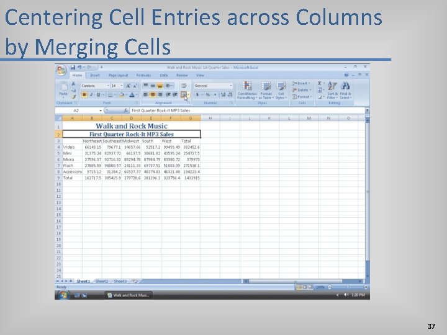Click cell A1 titled Walk and Rock Music
Screen dimensions: 447x335
132,126
